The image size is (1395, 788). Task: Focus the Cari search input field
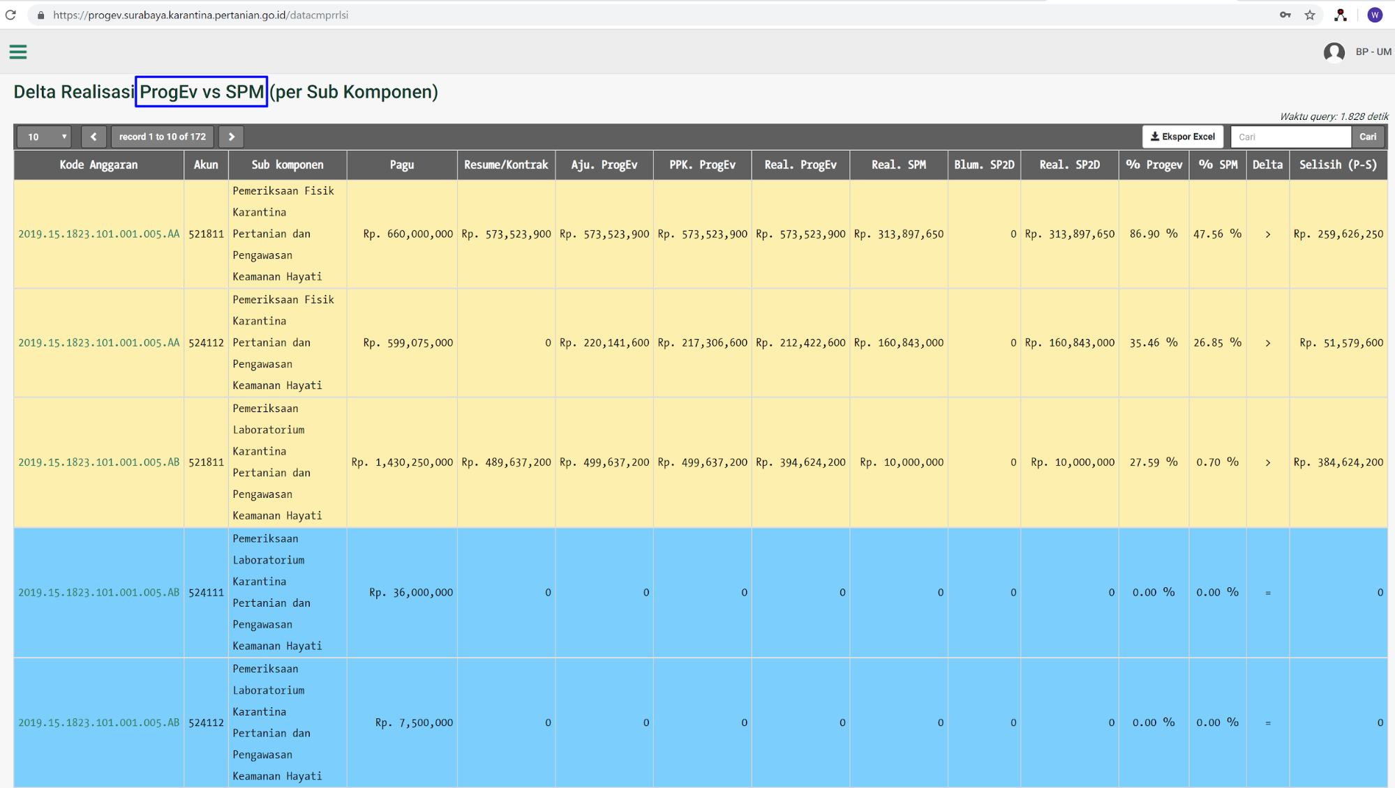click(x=1290, y=137)
